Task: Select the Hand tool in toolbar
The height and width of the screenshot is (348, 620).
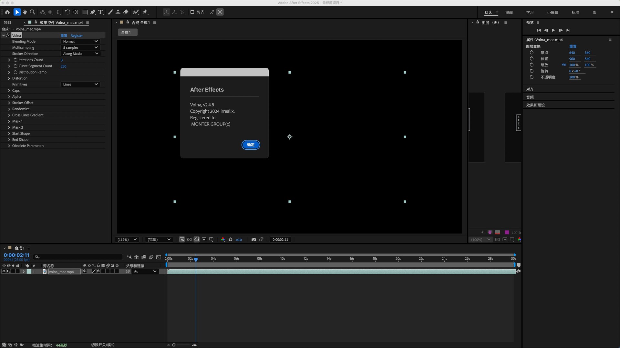Action: tap(25, 12)
